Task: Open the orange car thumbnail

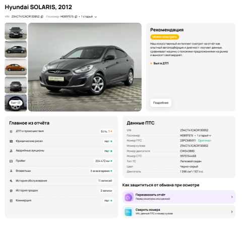Action: tap(16, 67)
